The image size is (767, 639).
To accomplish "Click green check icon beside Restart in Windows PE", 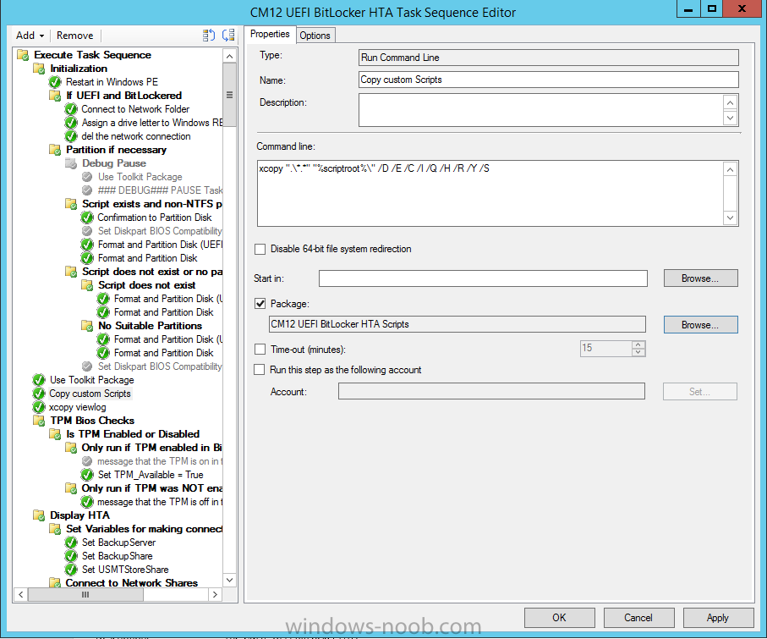I will pyautogui.click(x=55, y=82).
